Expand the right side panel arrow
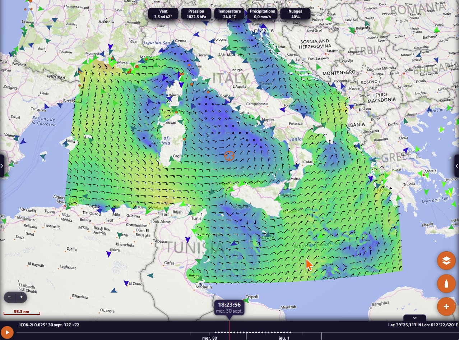 pyautogui.click(x=457, y=166)
